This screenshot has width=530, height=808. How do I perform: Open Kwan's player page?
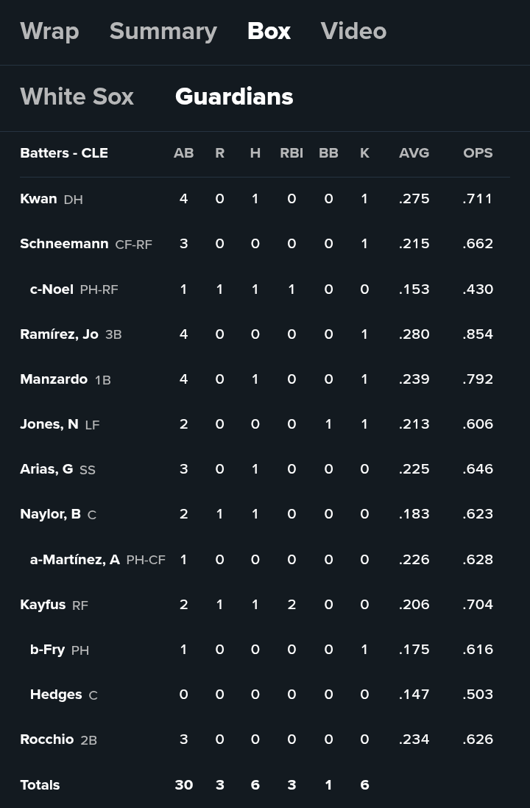coord(38,199)
